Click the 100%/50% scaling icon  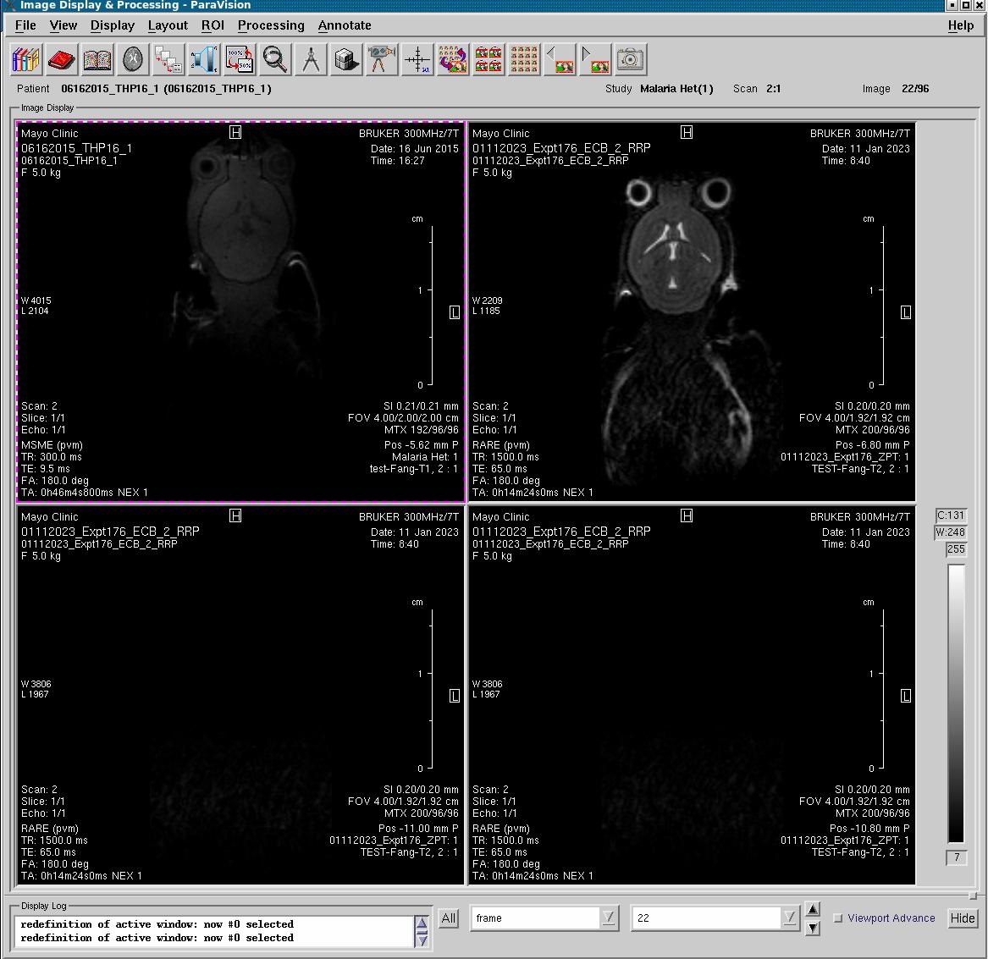(x=240, y=59)
